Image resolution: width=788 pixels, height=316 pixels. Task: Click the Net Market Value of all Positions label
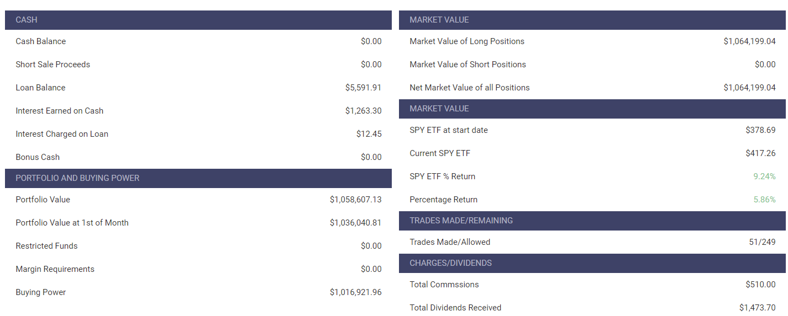[x=469, y=88]
